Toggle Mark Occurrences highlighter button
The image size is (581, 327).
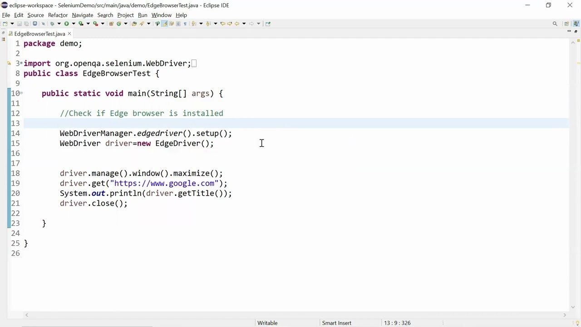pyautogui.click(x=164, y=24)
